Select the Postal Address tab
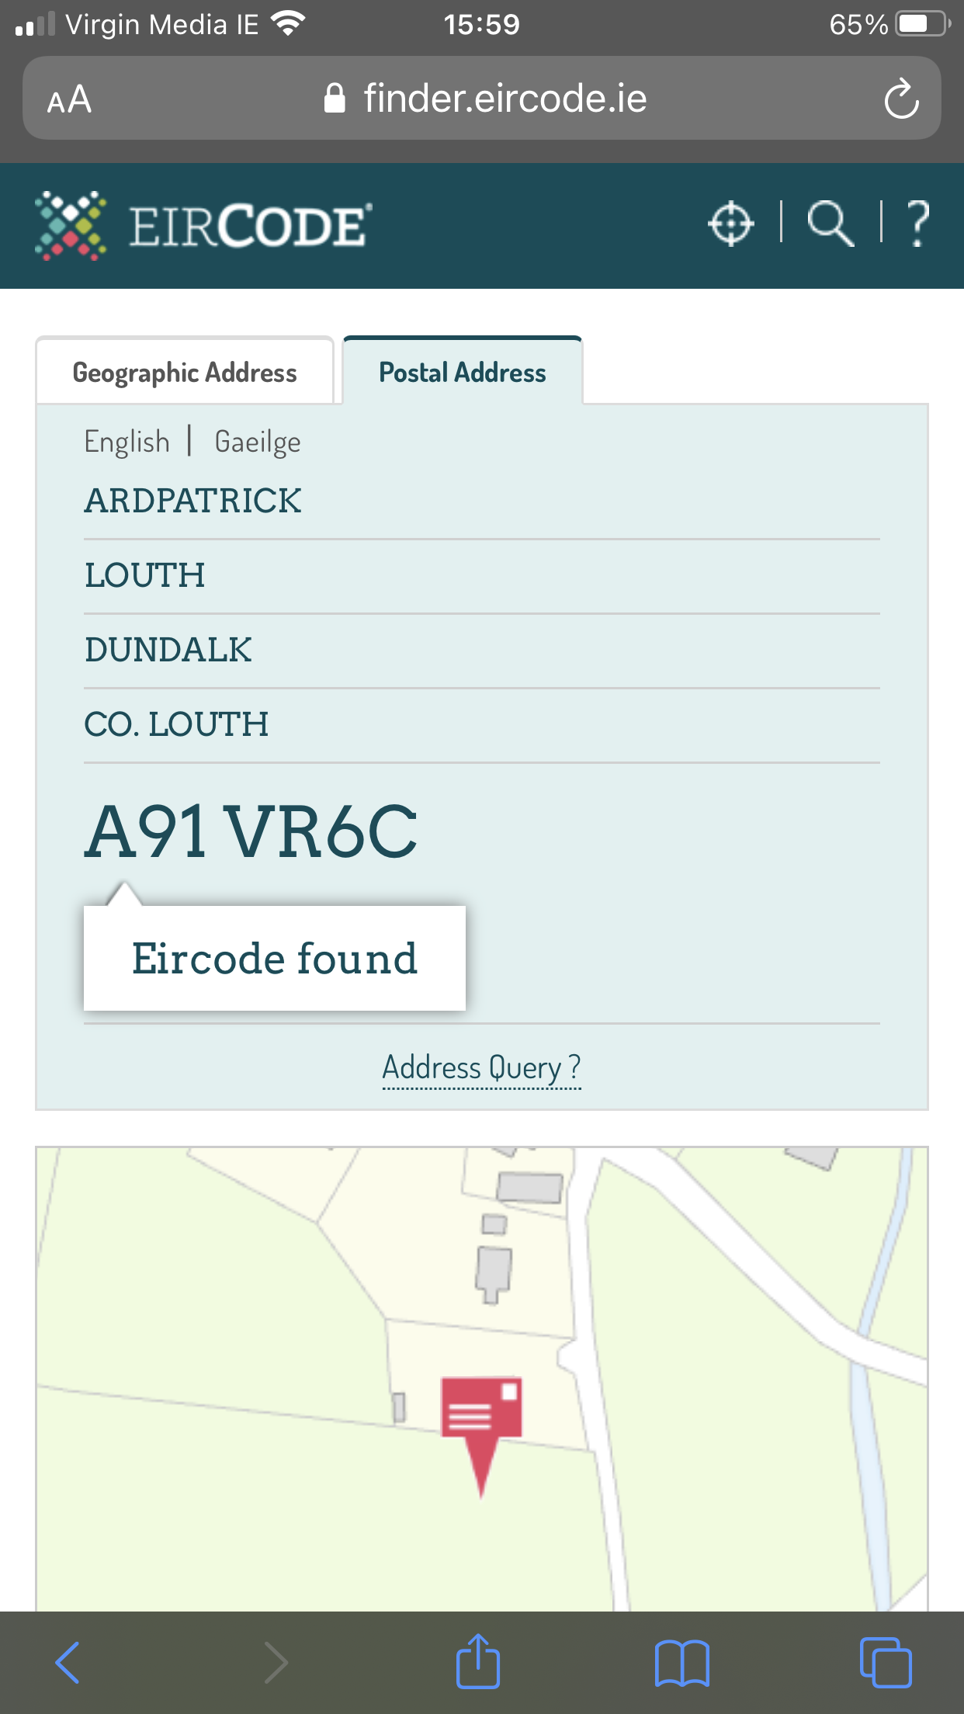The width and height of the screenshot is (964, 1714). tap(463, 373)
